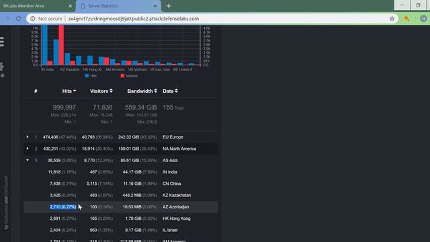Click the 155 Total data count
The height and width of the screenshot is (242, 430).
tap(173, 108)
